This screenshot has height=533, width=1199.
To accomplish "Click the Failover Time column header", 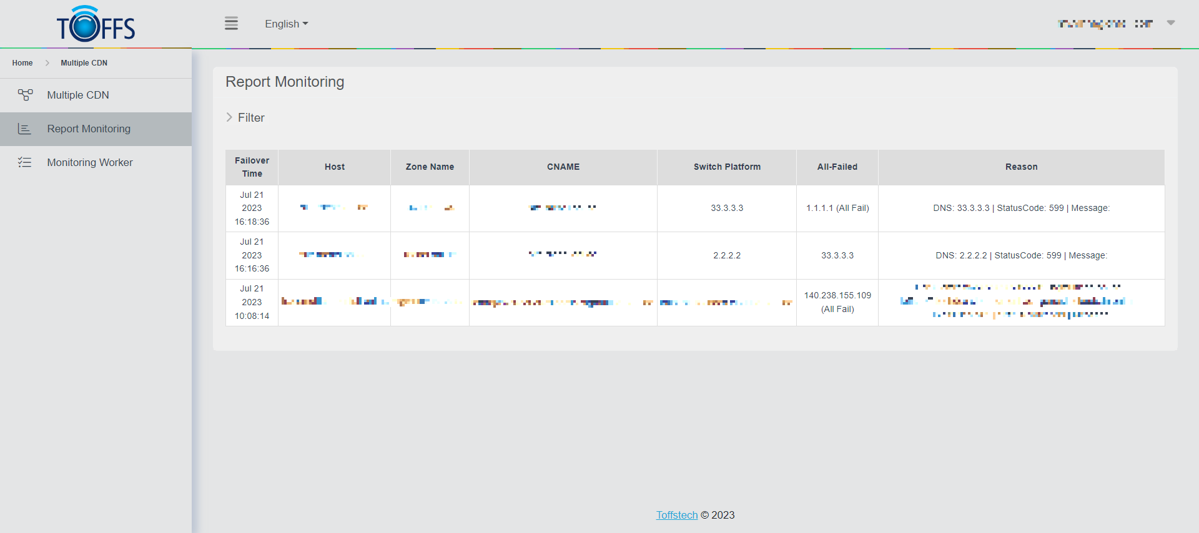I will (252, 167).
